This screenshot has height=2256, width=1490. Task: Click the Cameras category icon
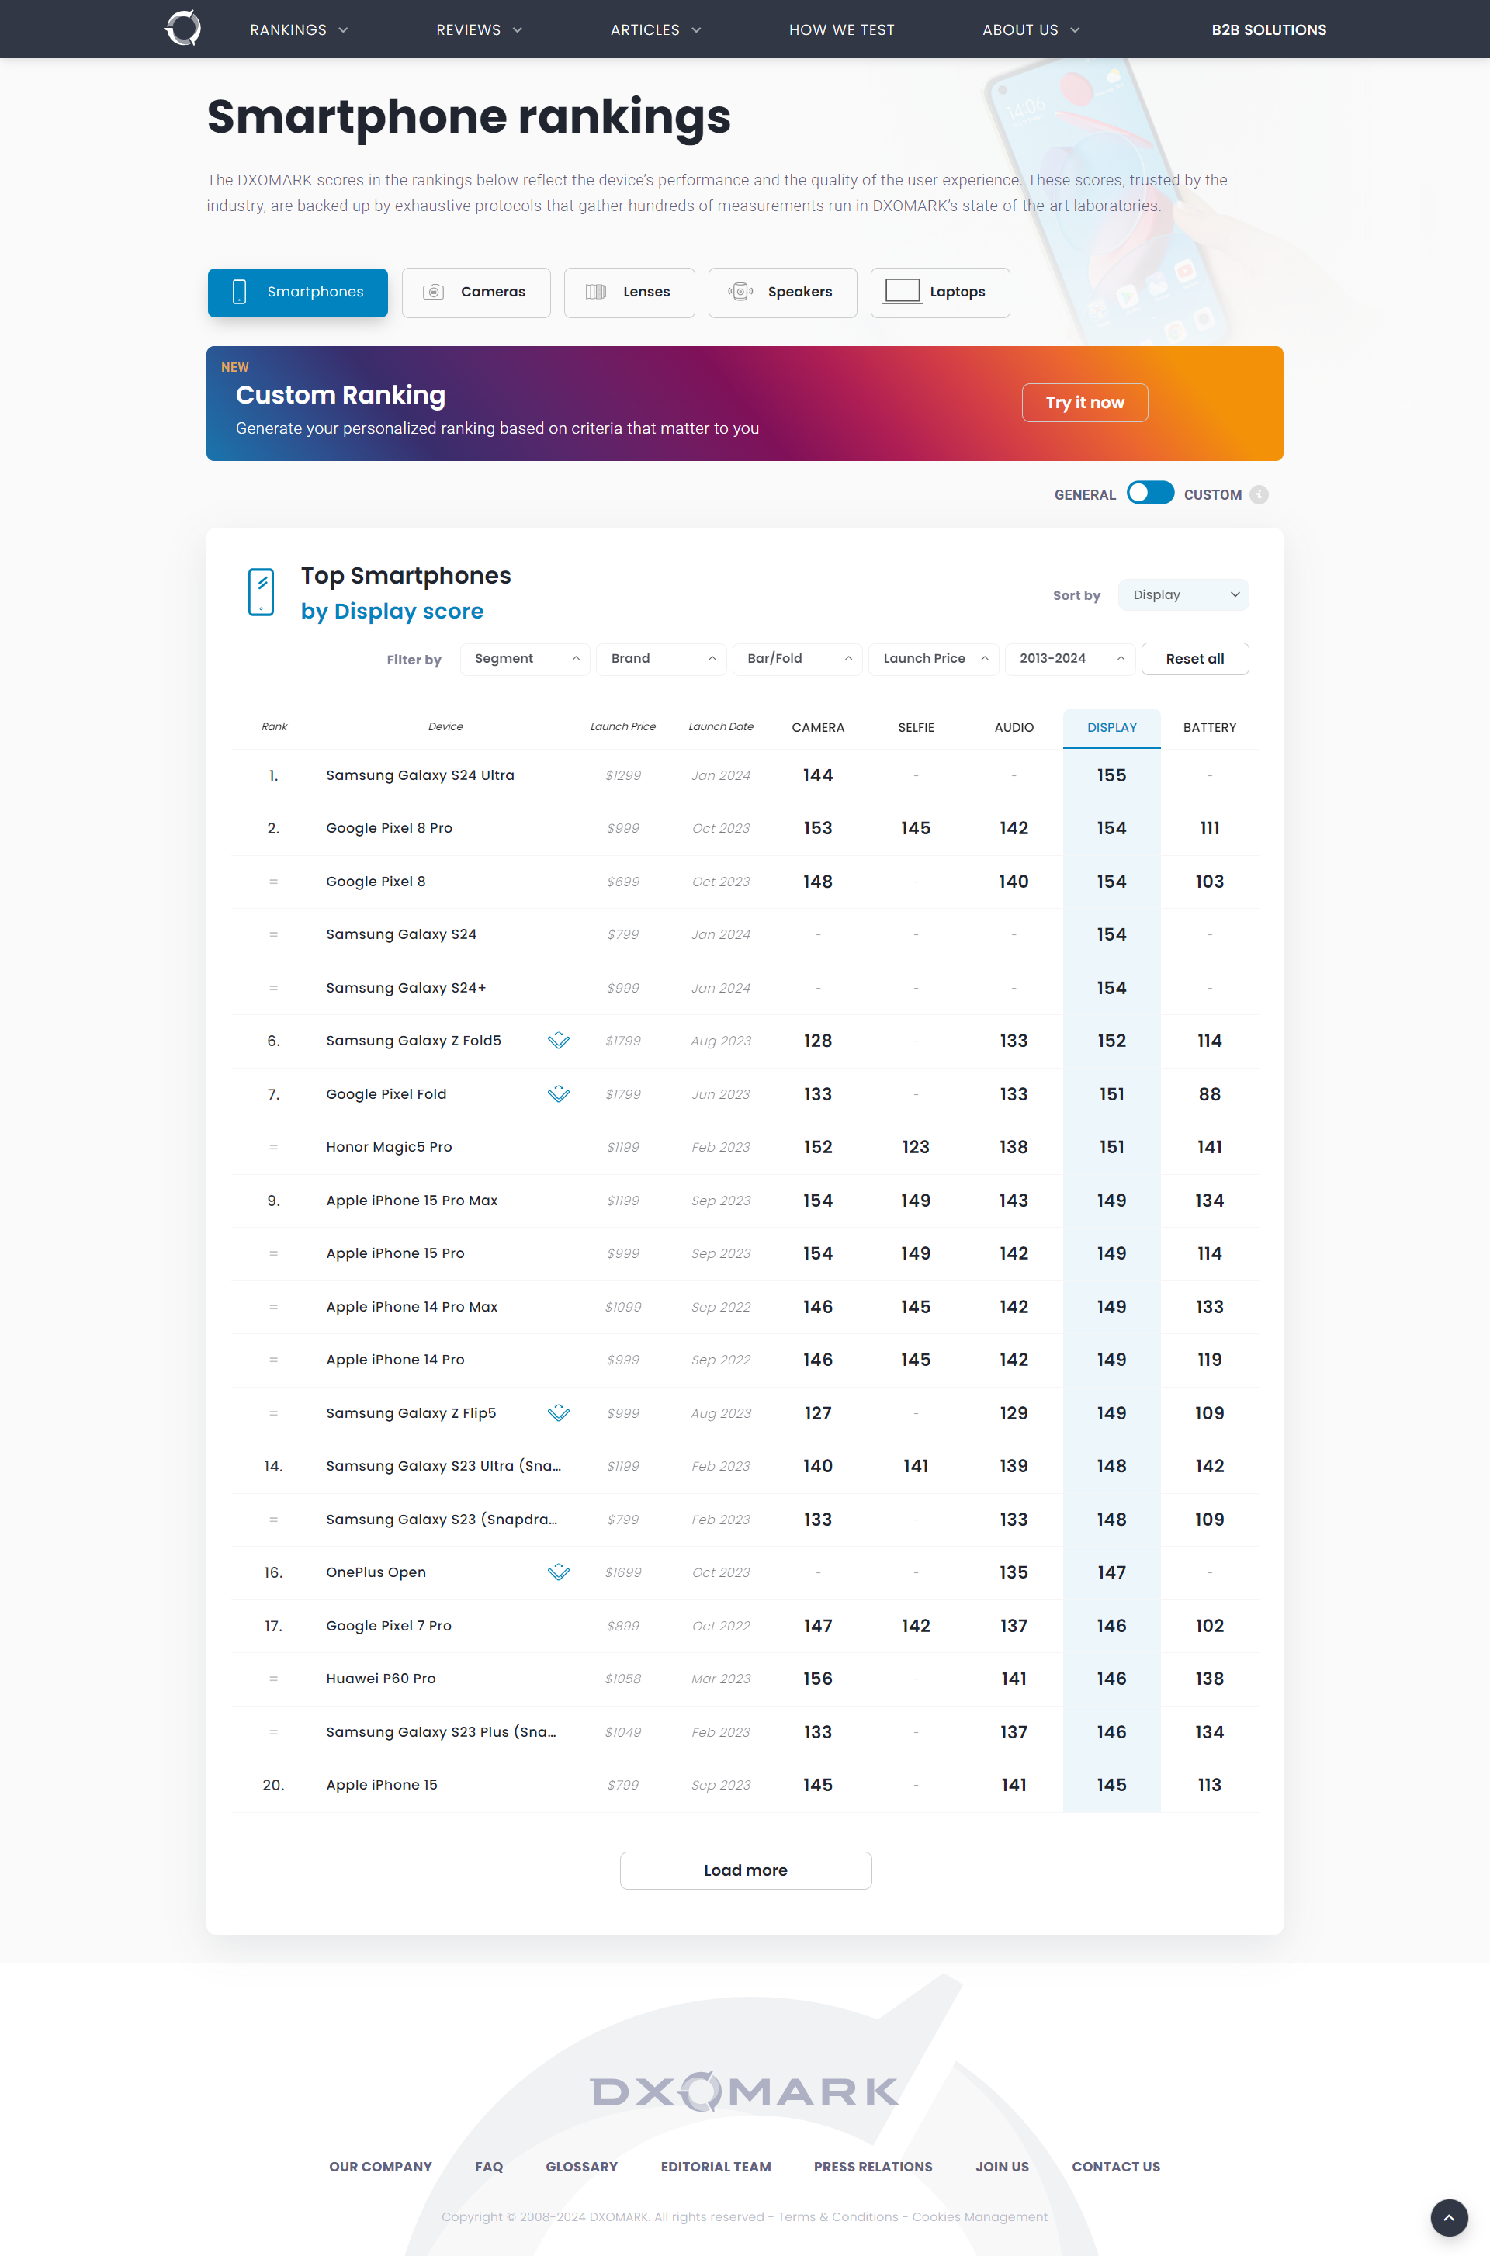pyautogui.click(x=434, y=291)
